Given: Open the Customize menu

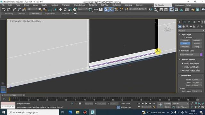Looking at the screenshot, I should click(x=117, y=5).
